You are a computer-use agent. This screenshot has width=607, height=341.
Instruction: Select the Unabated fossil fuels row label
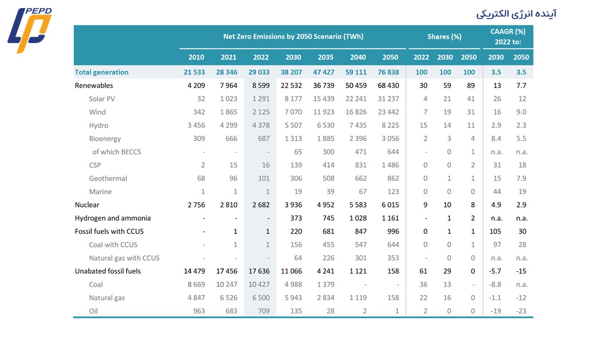click(x=108, y=271)
